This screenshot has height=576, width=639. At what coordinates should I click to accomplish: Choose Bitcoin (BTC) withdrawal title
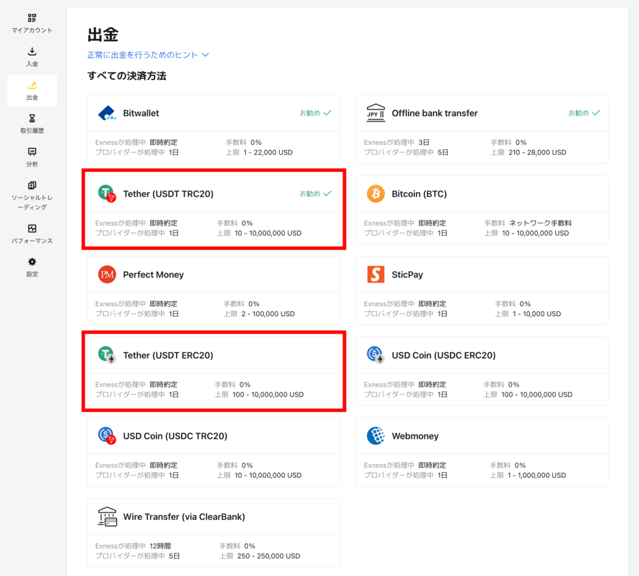point(419,194)
